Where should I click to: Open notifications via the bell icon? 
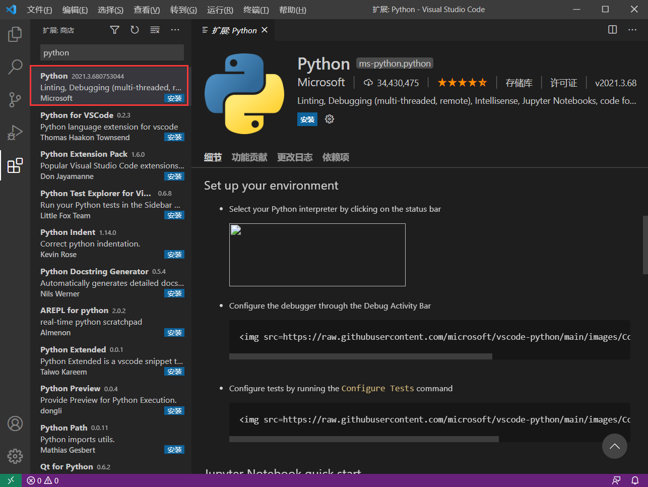(634, 480)
